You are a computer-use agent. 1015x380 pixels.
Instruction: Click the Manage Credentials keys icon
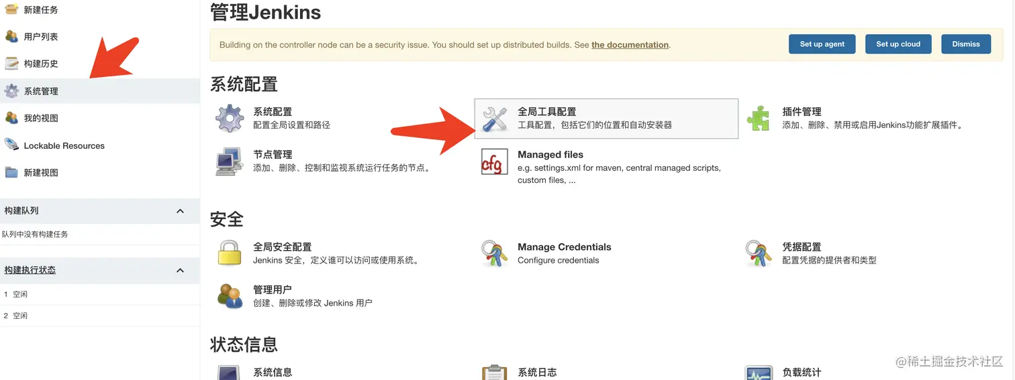click(495, 253)
